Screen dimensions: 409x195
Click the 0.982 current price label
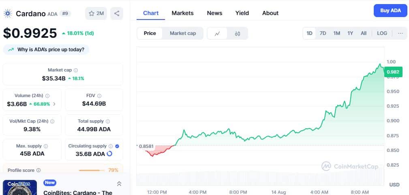click(393, 72)
